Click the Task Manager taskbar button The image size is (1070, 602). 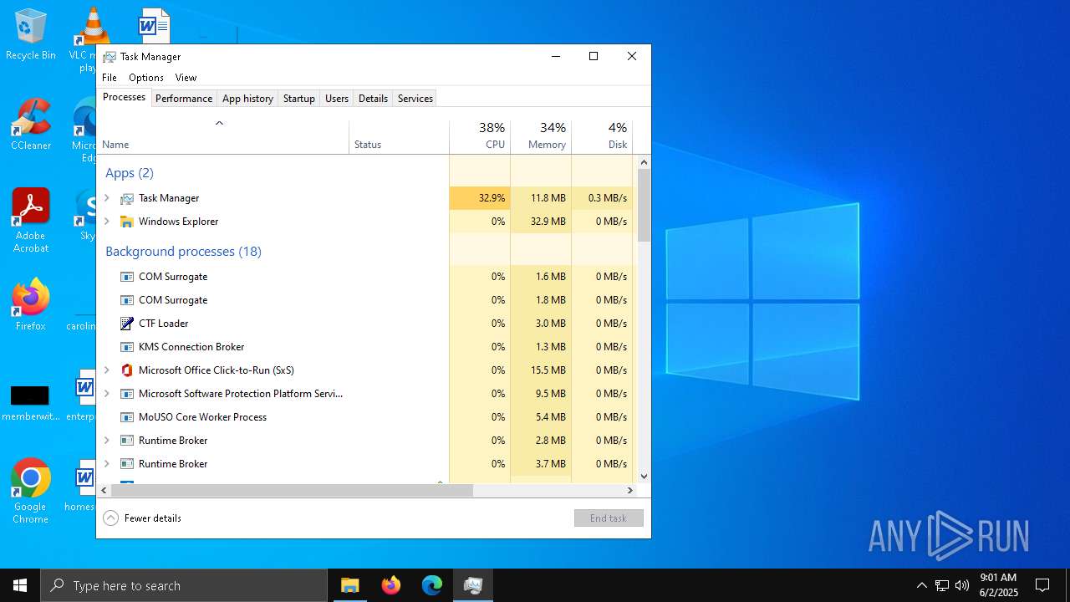tap(472, 585)
